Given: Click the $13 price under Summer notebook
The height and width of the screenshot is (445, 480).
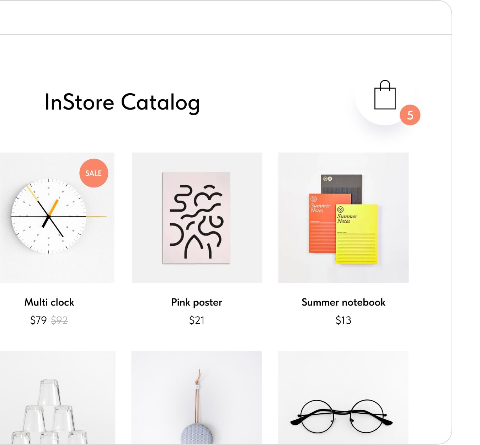Looking at the screenshot, I should coord(343,320).
